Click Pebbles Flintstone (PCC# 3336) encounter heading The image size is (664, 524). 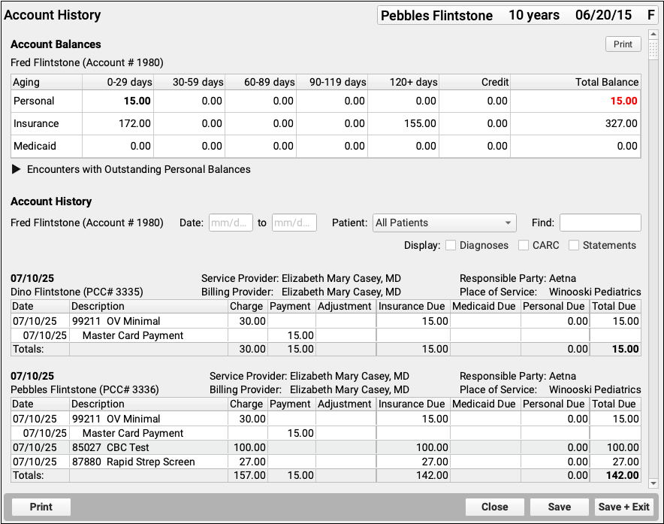pyautogui.click(x=85, y=389)
